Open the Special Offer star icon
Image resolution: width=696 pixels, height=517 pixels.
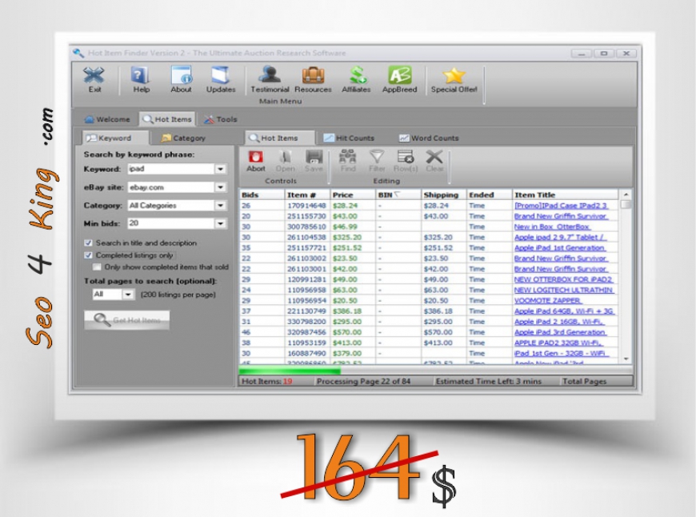click(454, 75)
